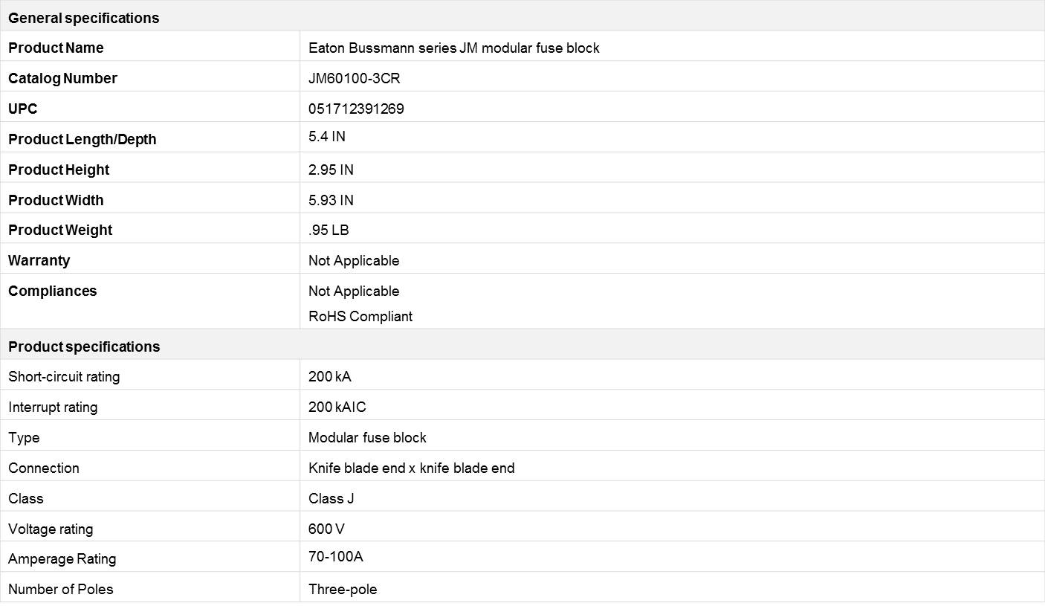
Task: Select the 'Voltage rating' label
Action: coord(51,529)
